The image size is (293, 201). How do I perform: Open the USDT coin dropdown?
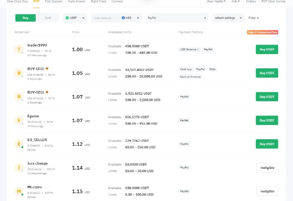75,18
